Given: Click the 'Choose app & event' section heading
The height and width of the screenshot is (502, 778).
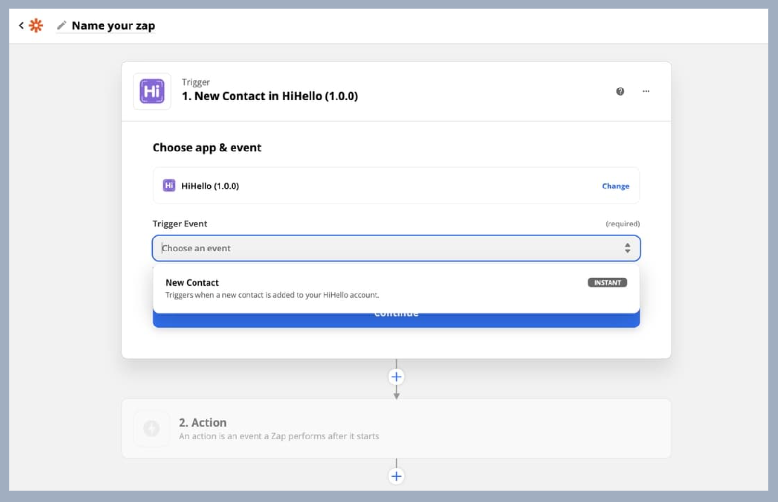Looking at the screenshot, I should [x=207, y=148].
